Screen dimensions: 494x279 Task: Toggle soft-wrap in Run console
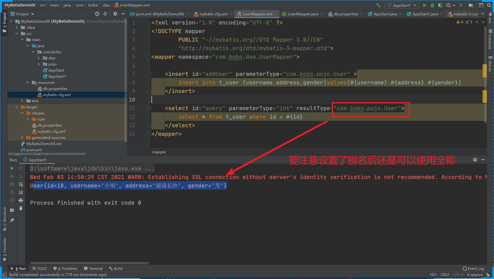click(21, 184)
